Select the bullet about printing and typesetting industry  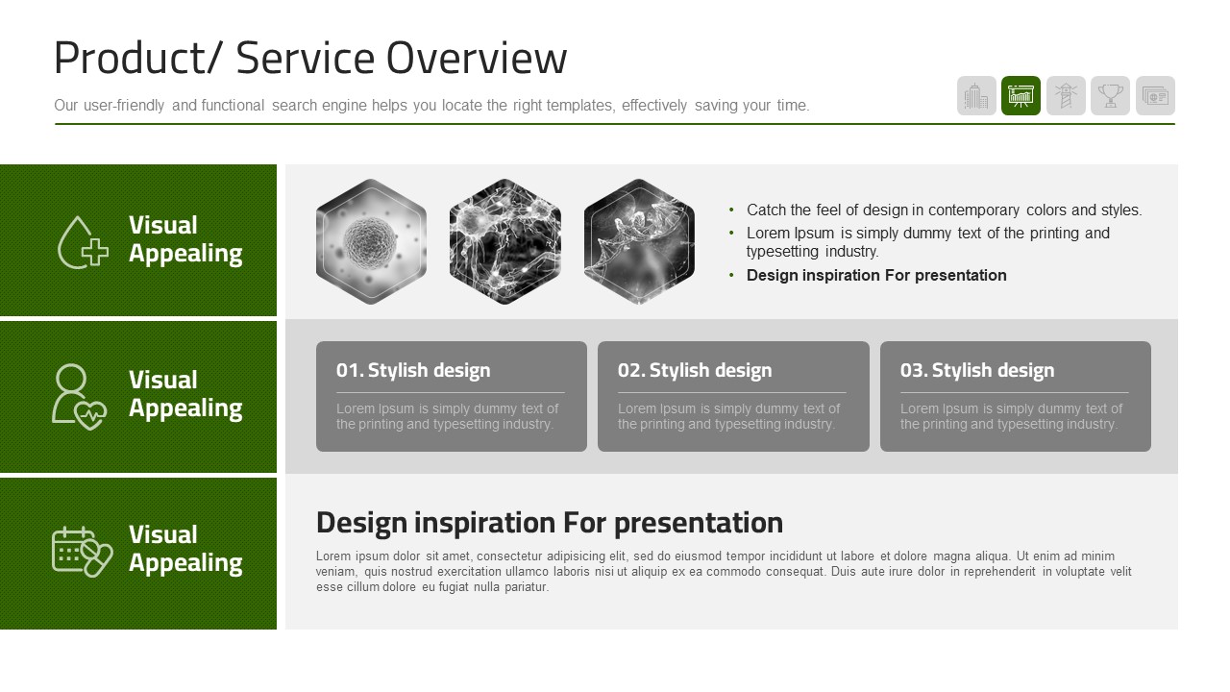coord(928,242)
